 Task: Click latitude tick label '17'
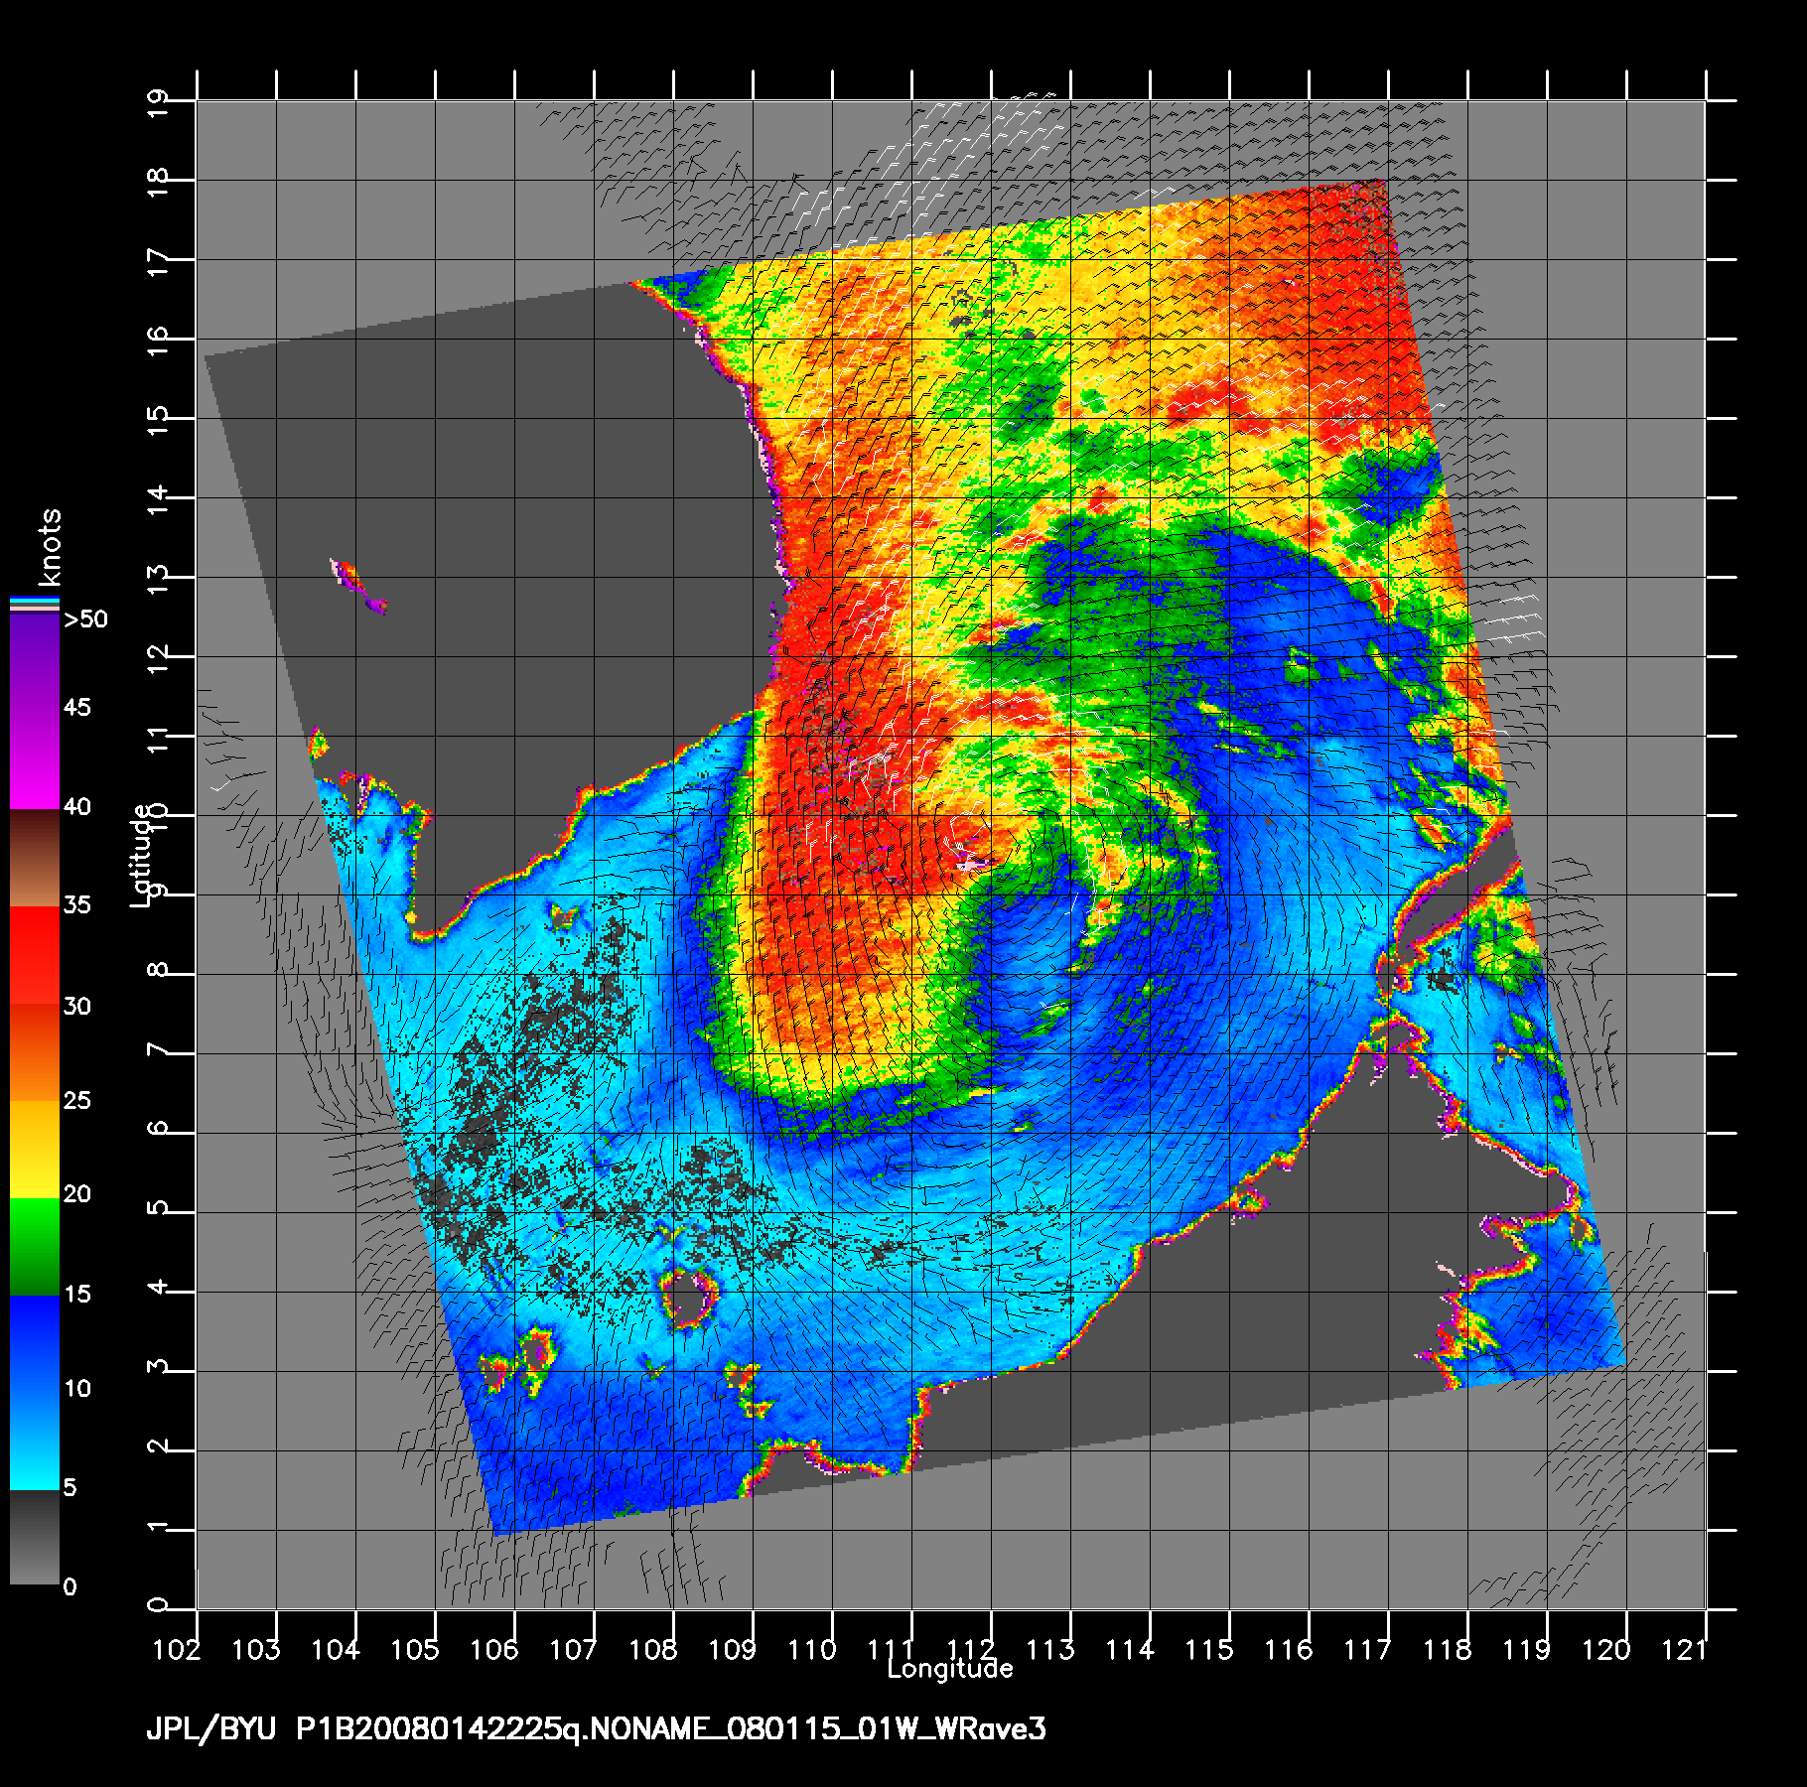click(159, 263)
